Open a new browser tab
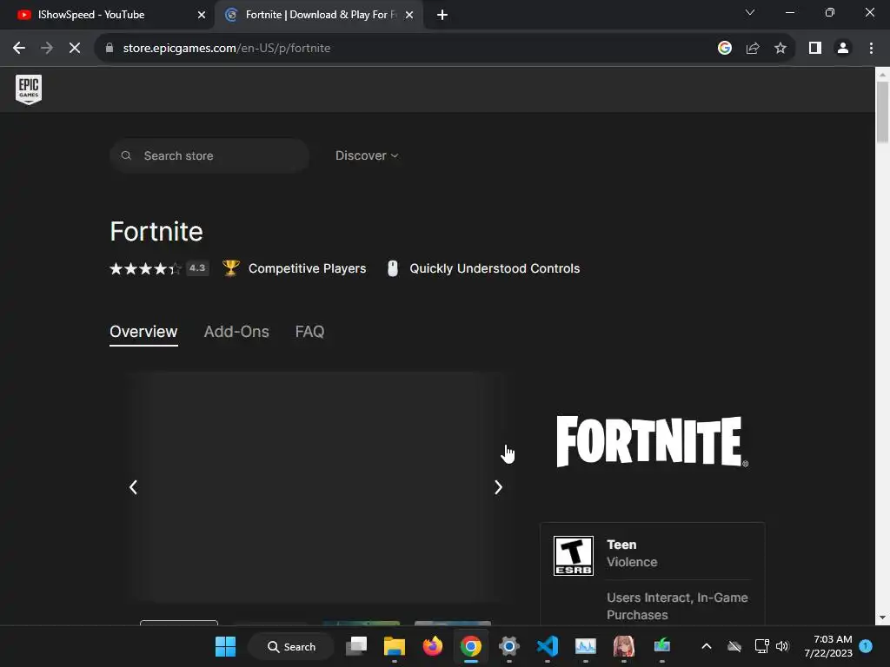Image resolution: width=890 pixels, height=667 pixels. [x=442, y=15]
